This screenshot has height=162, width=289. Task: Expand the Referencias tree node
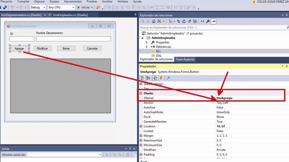pos(147,47)
